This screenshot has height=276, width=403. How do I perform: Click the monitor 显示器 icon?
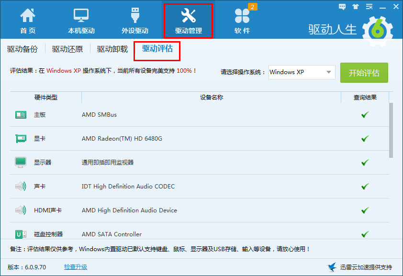click(x=21, y=163)
